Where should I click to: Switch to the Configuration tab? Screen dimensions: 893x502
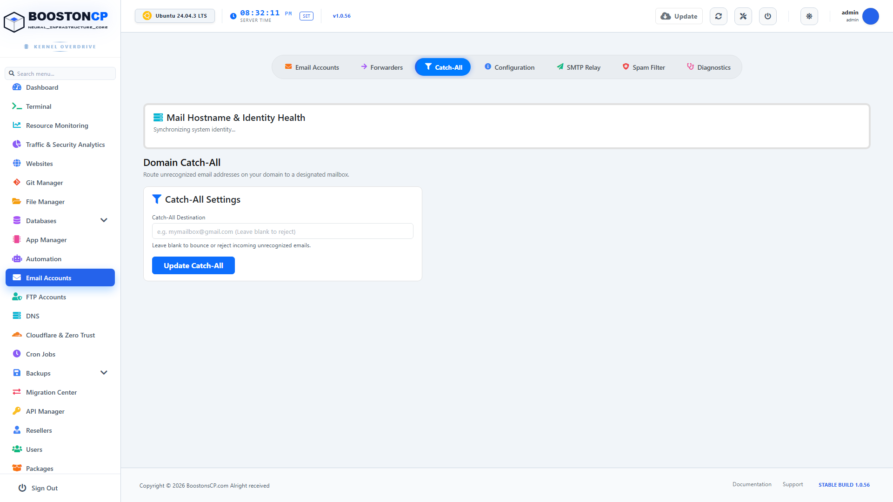pos(509,67)
